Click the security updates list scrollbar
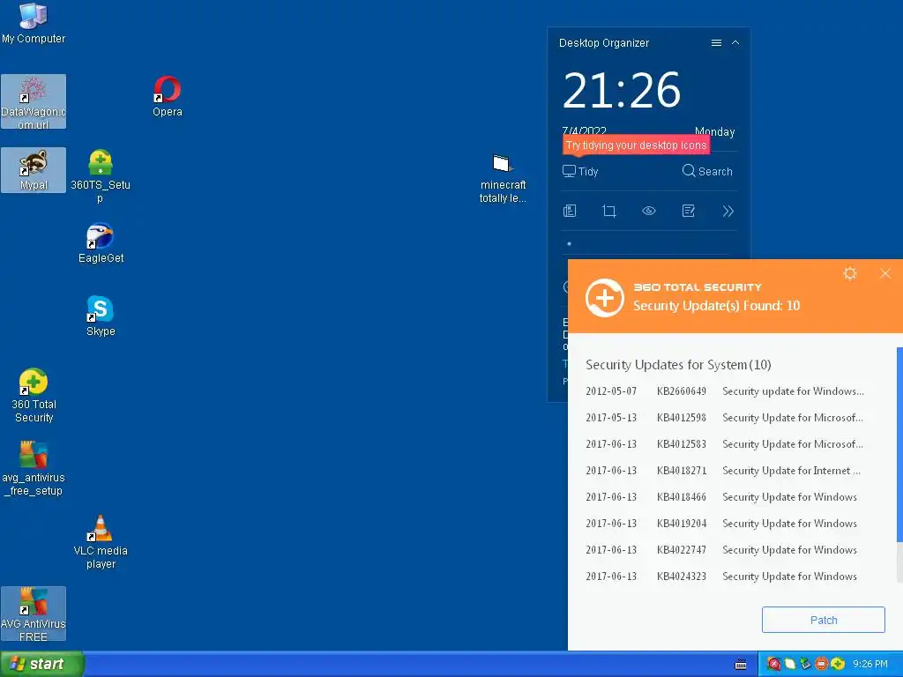Screen dimensions: 903x677 pos(899,444)
